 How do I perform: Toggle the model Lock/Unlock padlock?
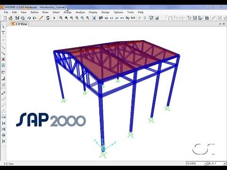click(x=48, y=18)
